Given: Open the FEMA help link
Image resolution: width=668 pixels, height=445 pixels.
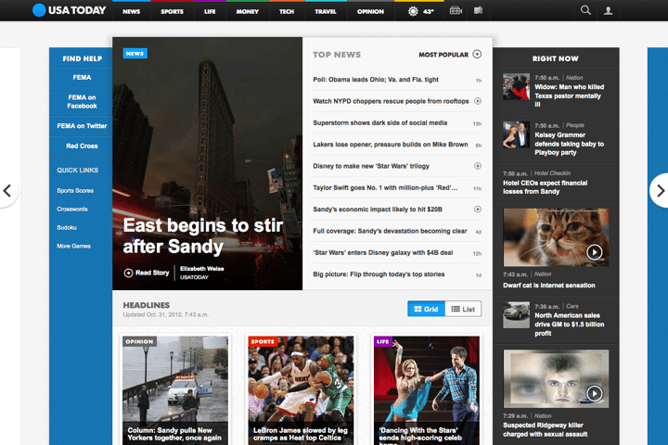Looking at the screenshot, I should pyautogui.click(x=82, y=78).
